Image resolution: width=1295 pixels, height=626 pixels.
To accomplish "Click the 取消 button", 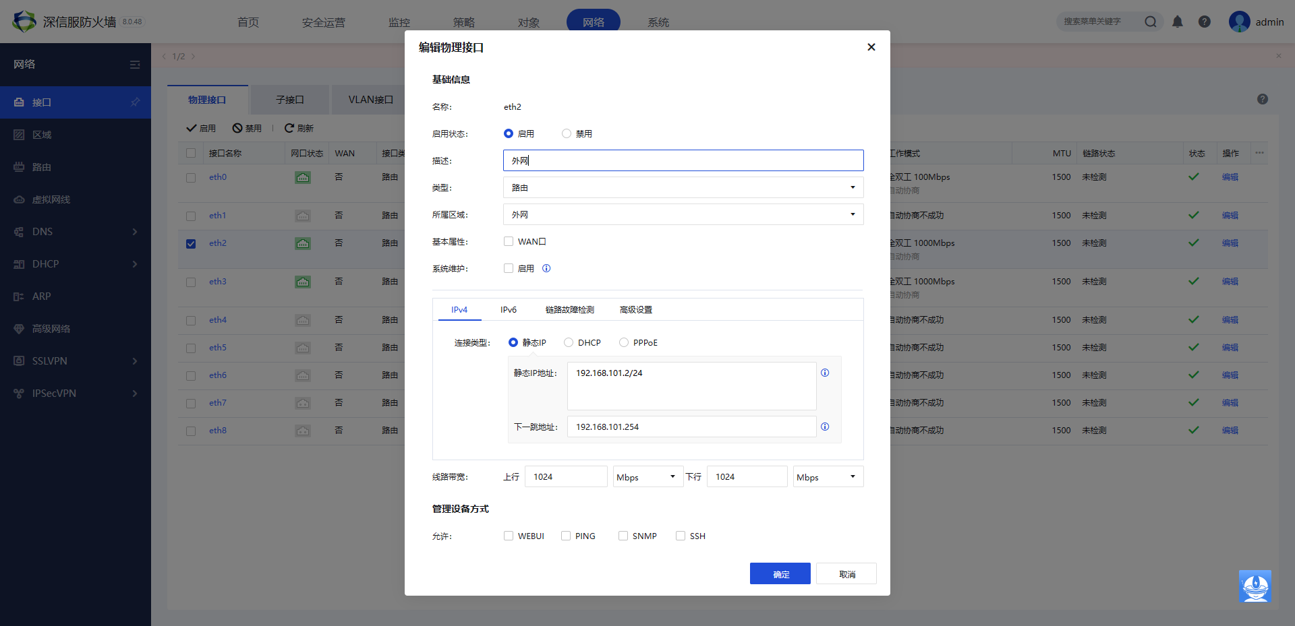I will pos(846,573).
